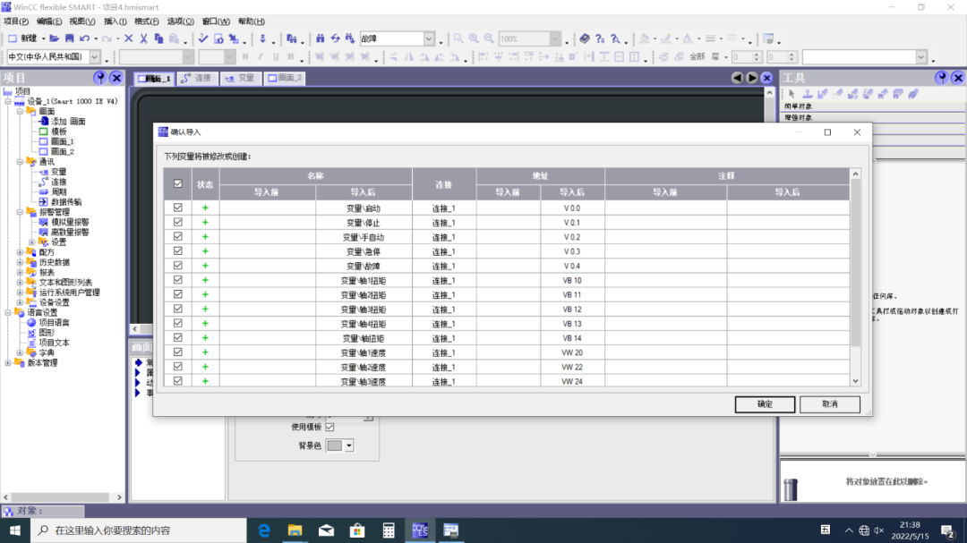Uncheck the 变量\手自动 row checkbox

177,237
